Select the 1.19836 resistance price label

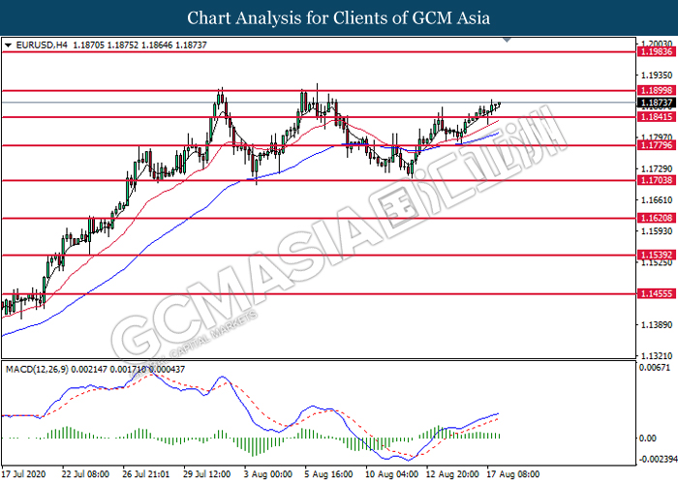tap(657, 52)
